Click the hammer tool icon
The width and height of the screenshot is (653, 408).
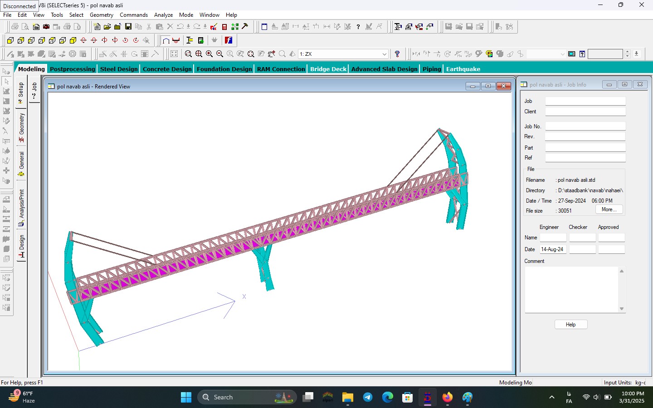pos(245,27)
